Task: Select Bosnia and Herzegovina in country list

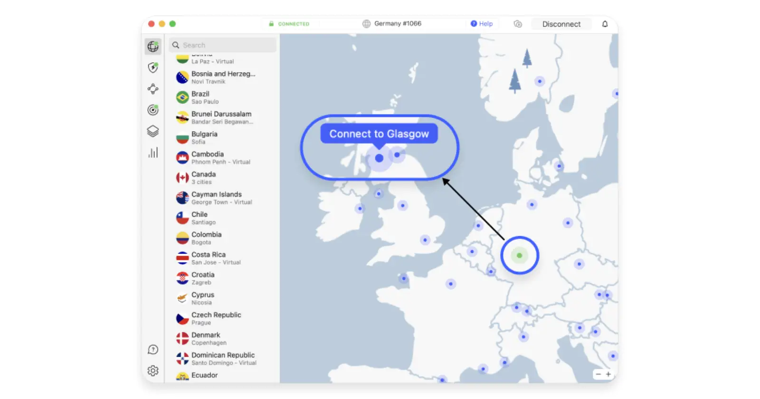Action: (223, 77)
